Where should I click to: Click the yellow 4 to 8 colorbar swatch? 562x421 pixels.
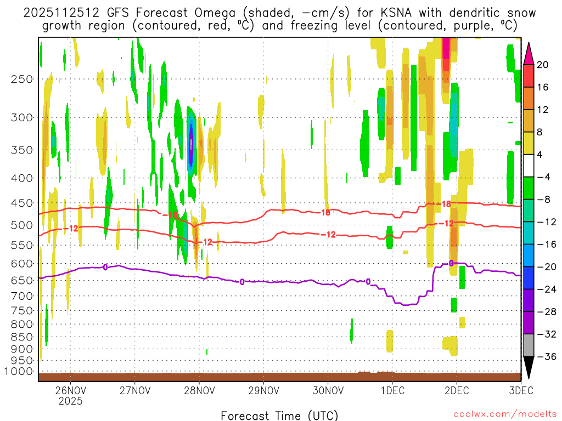tap(529, 143)
